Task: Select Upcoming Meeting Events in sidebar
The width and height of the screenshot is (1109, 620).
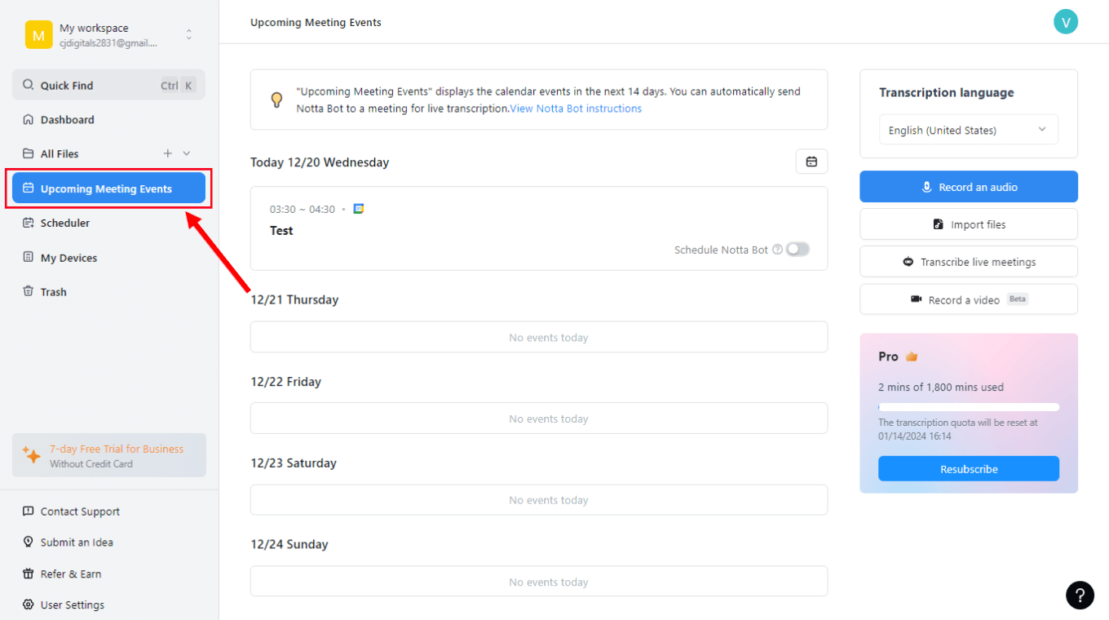Action: (x=108, y=188)
